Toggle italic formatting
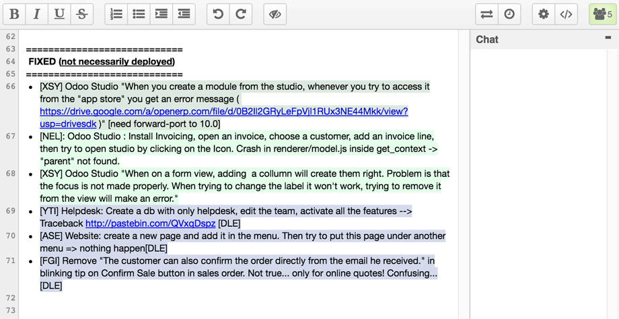 [37, 14]
